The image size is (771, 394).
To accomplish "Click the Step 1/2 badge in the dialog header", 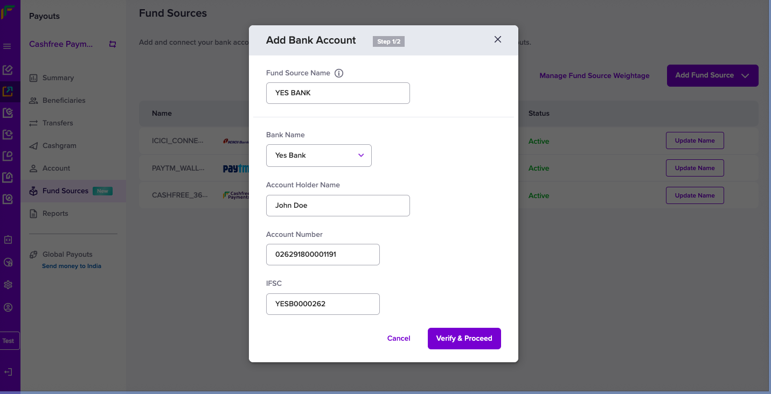I will point(388,41).
